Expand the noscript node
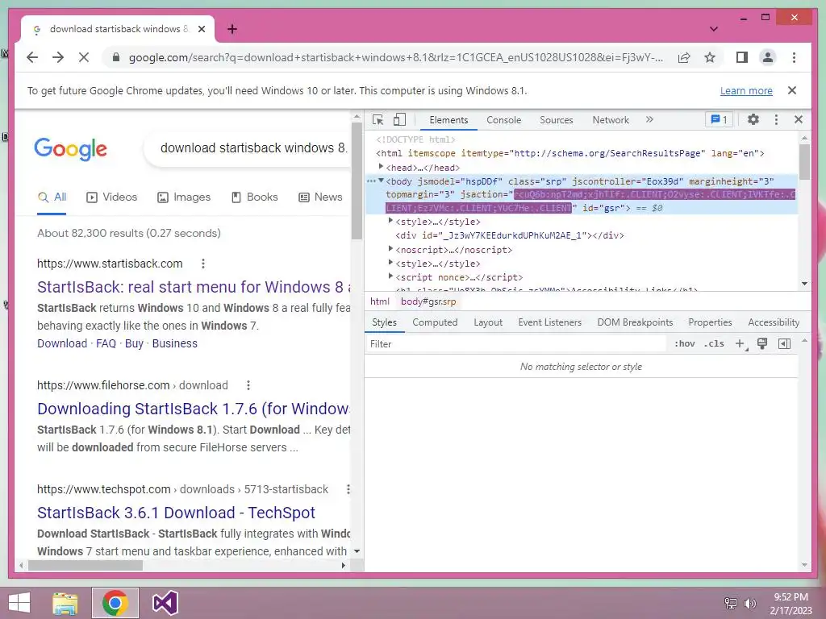Image resolution: width=826 pixels, height=619 pixels. click(x=390, y=249)
